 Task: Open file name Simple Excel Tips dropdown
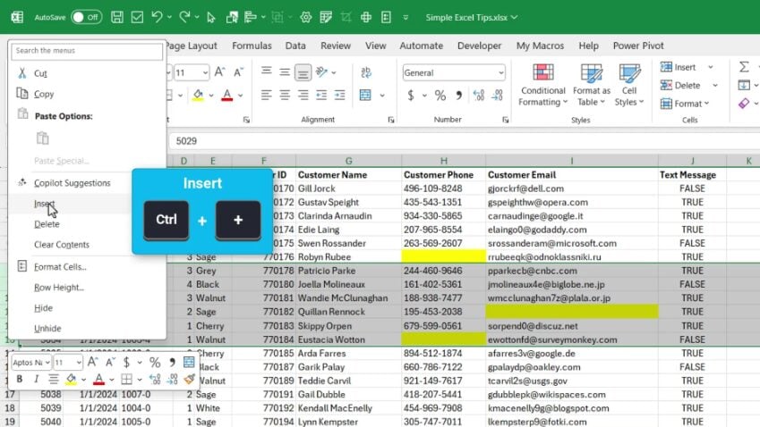[x=471, y=17]
